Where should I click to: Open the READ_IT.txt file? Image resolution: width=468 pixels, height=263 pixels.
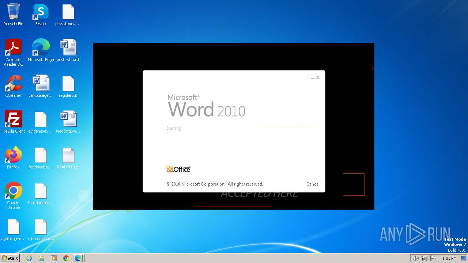point(68,158)
